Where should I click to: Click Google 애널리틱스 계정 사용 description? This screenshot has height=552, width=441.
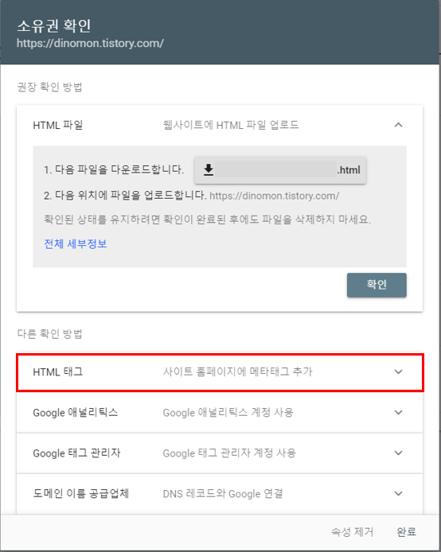[x=228, y=413]
